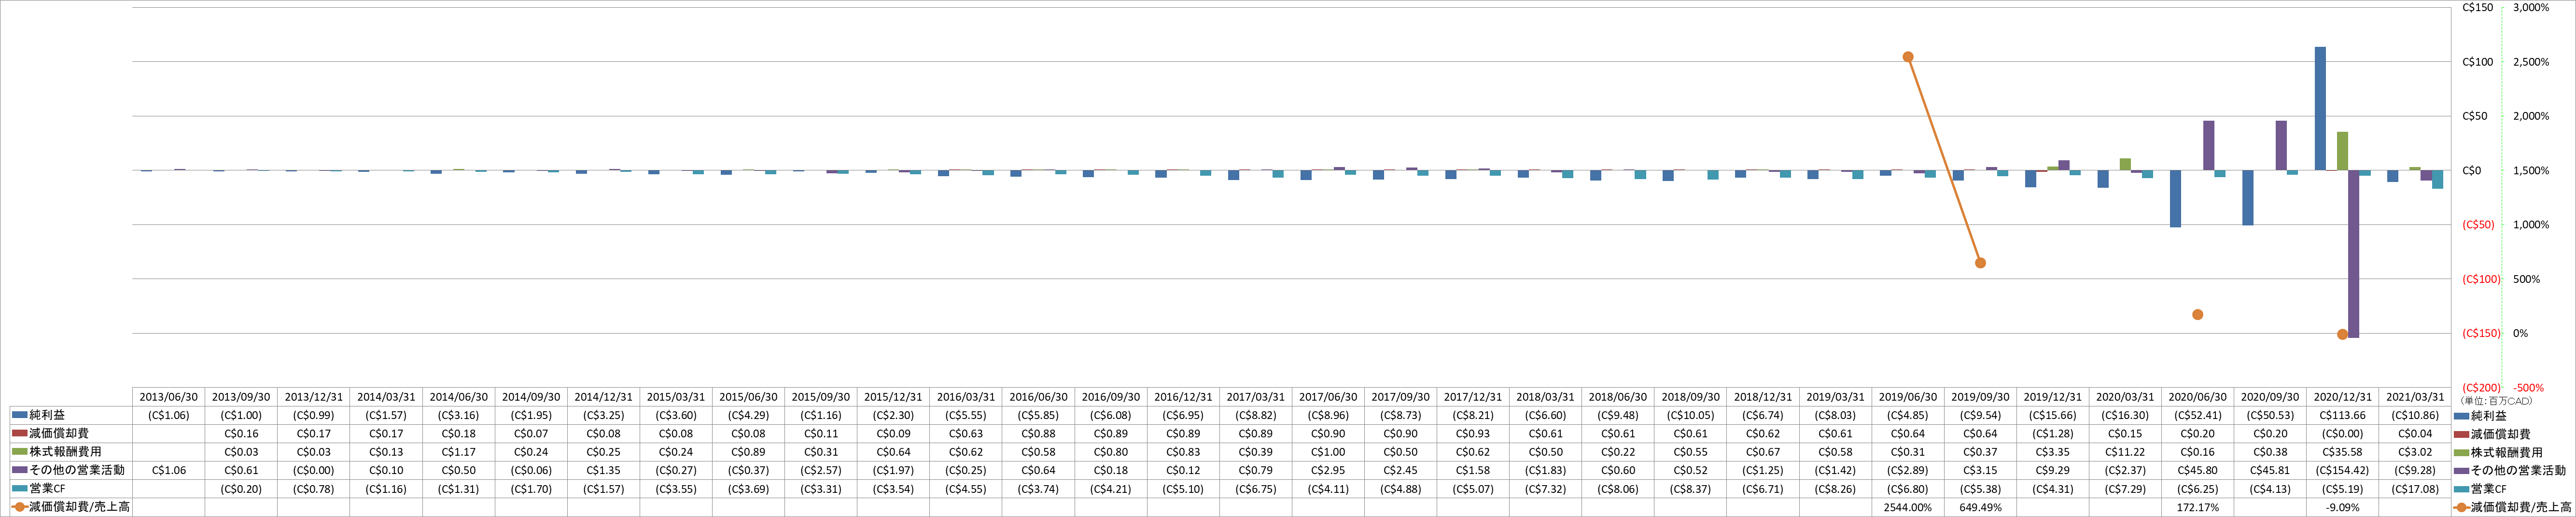Click the (C$154.42) cell

(2343, 470)
